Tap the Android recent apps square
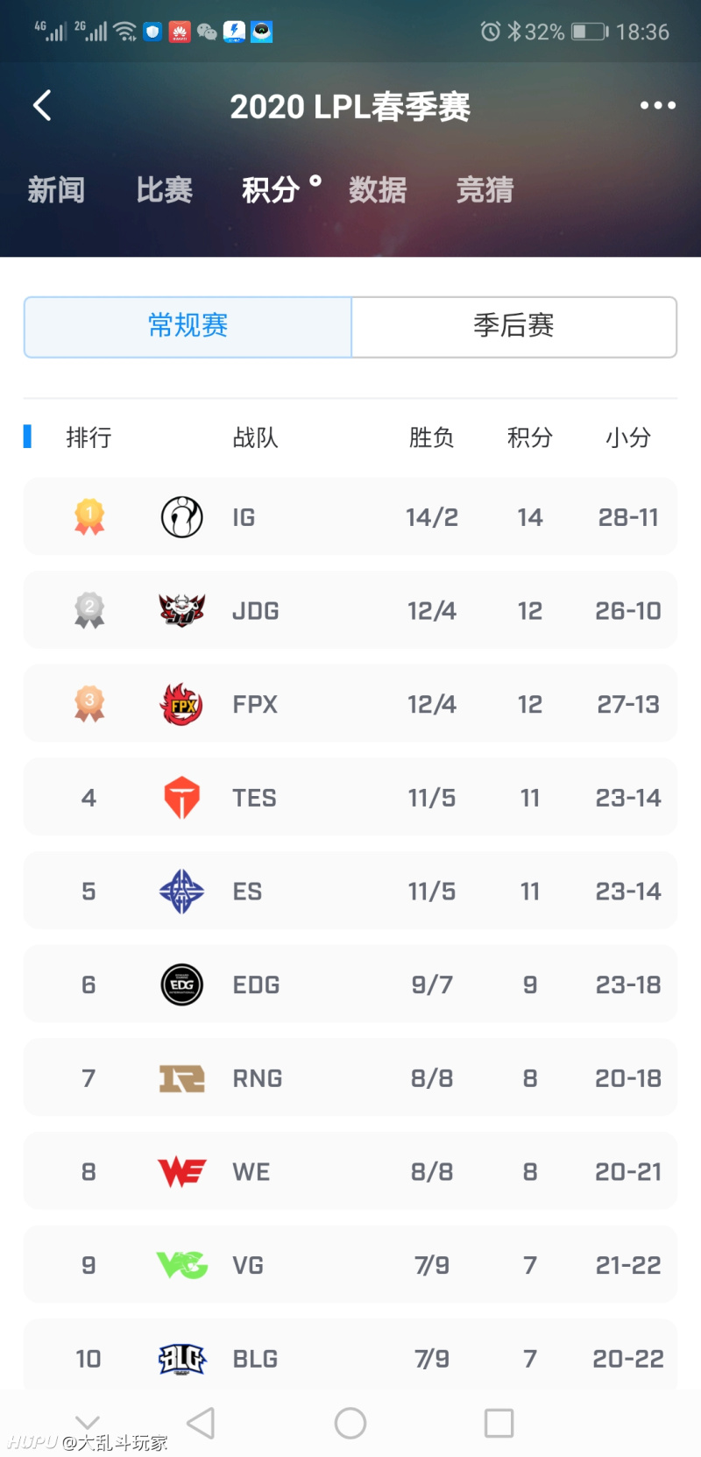The width and height of the screenshot is (701, 1457). (499, 1423)
